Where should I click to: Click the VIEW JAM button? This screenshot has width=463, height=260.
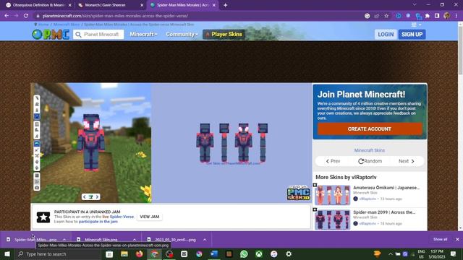150,217
